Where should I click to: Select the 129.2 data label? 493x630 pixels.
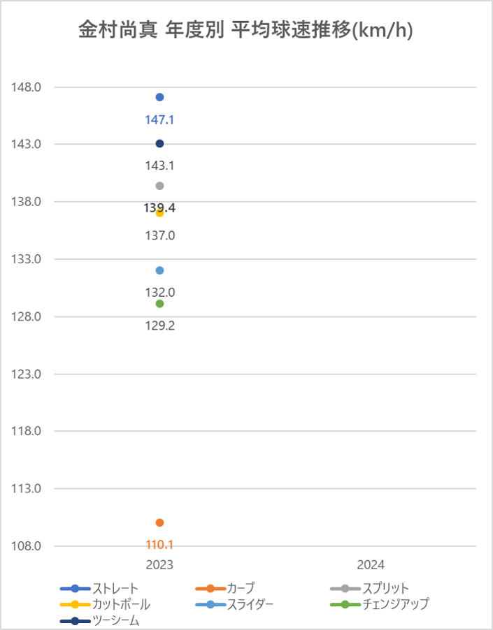160,325
